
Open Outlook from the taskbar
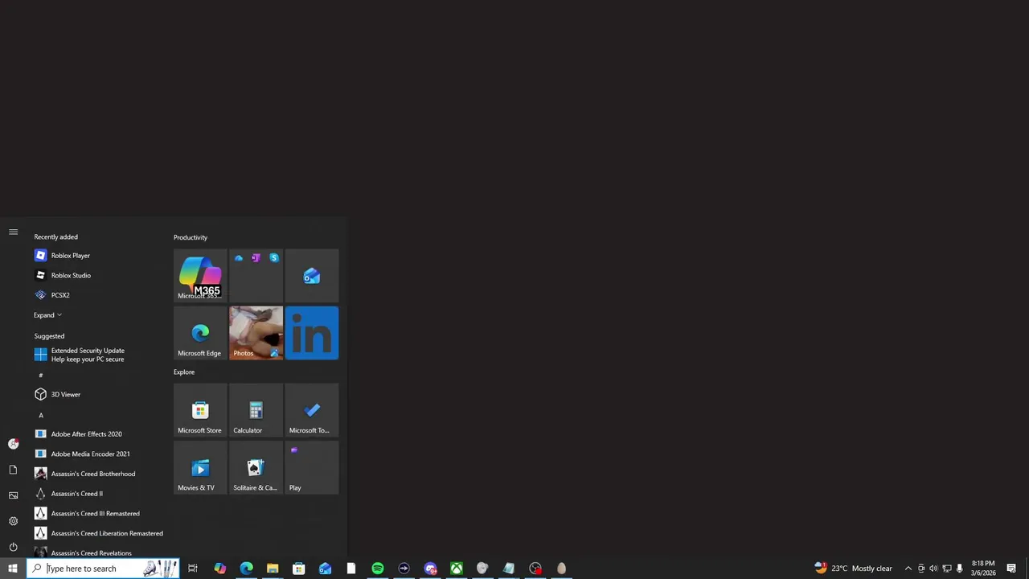click(325, 569)
